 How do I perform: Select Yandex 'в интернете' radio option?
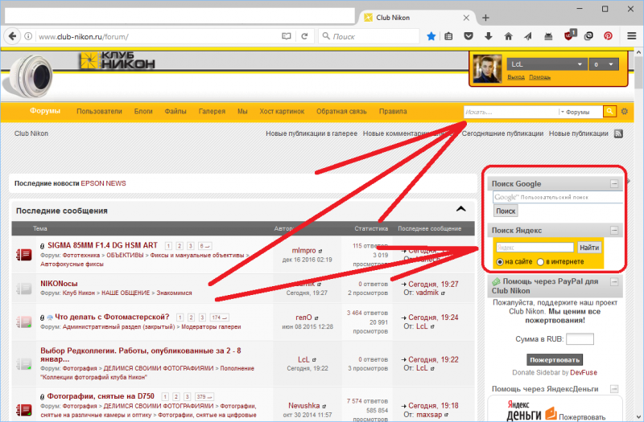540,262
